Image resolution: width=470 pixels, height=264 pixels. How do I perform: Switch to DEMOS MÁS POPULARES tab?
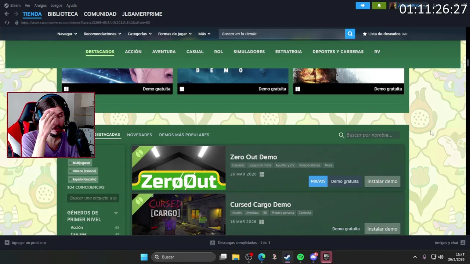[x=184, y=135]
